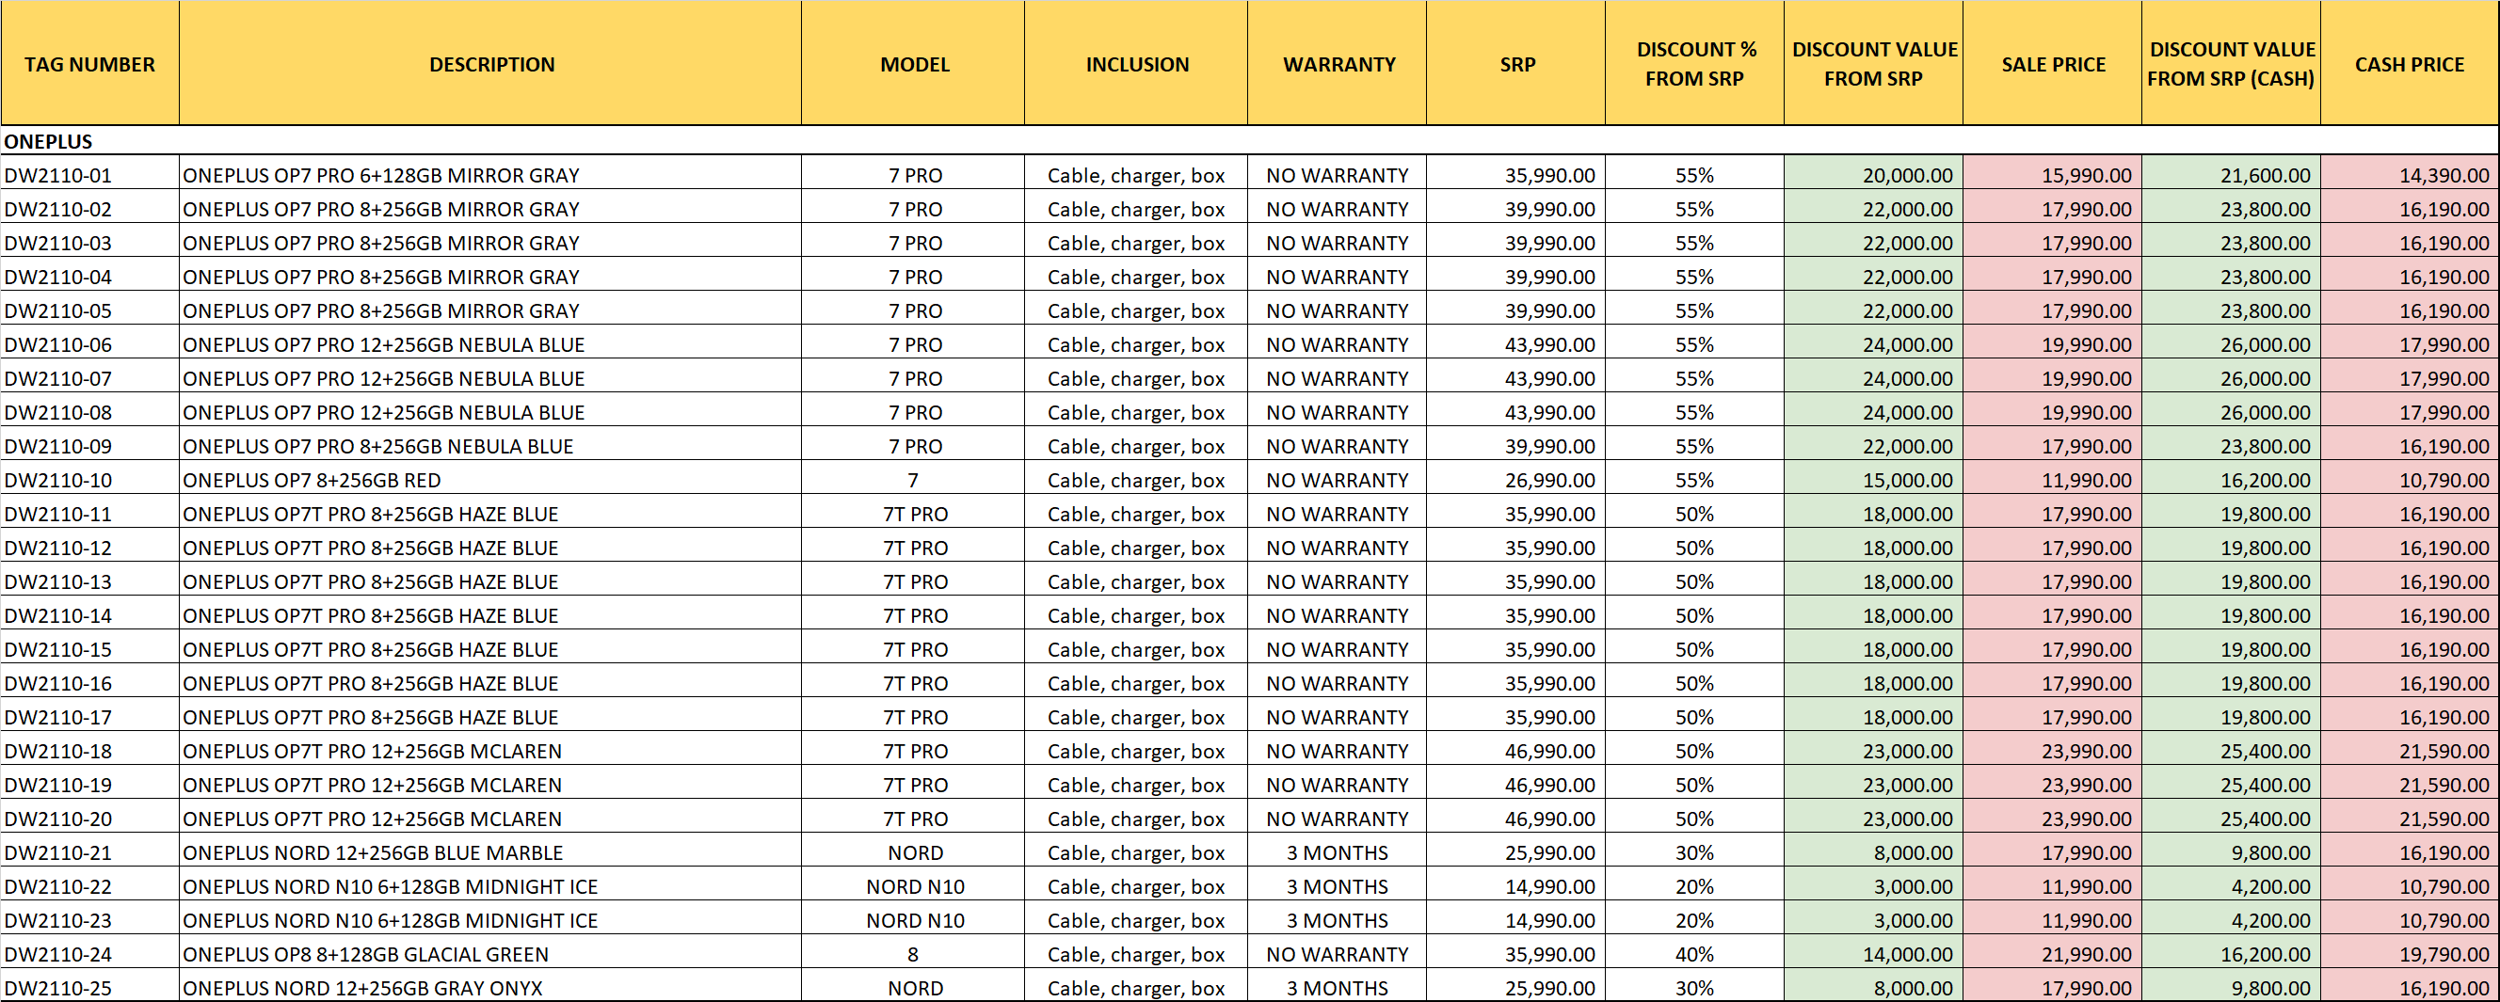This screenshot has width=2500, height=1002.
Task: Click cash discount value 21,600.00
Action: coord(2231,175)
